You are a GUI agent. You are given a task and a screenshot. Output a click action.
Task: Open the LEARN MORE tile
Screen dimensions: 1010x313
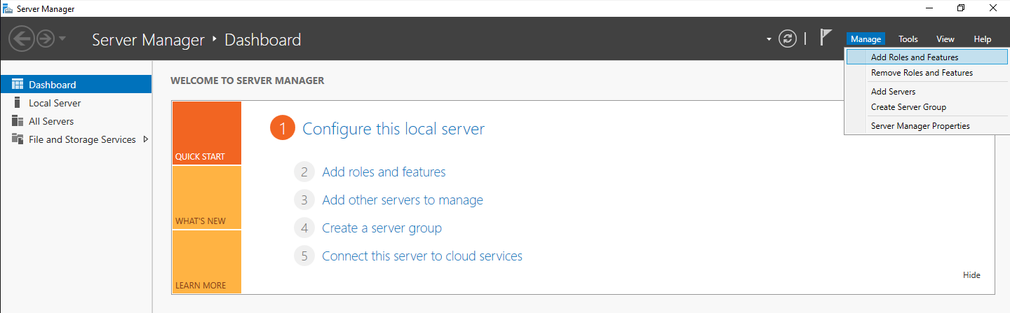(206, 263)
